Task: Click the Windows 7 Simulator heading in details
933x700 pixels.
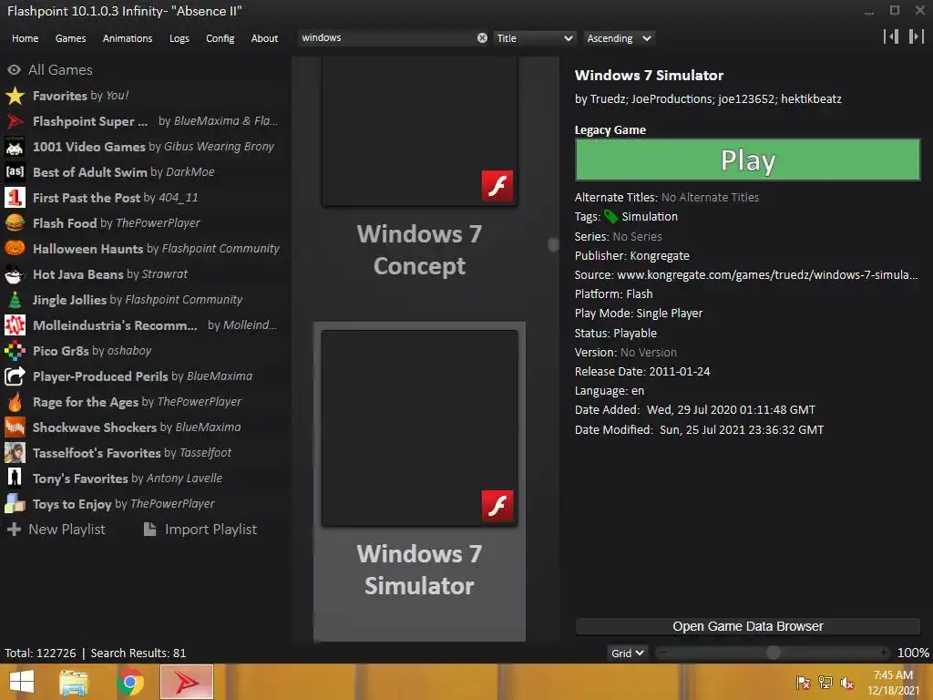Action: point(649,76)
